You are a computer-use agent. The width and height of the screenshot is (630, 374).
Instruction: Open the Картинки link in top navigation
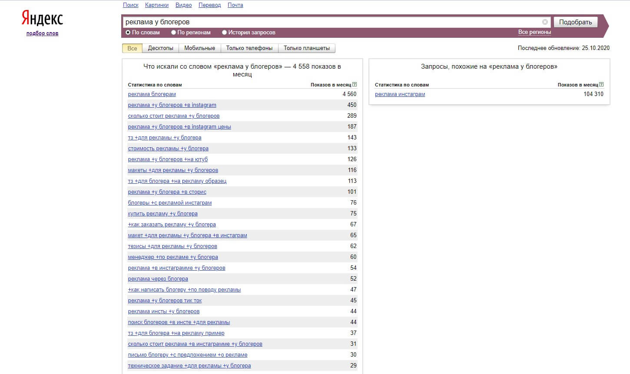(157, 5)
